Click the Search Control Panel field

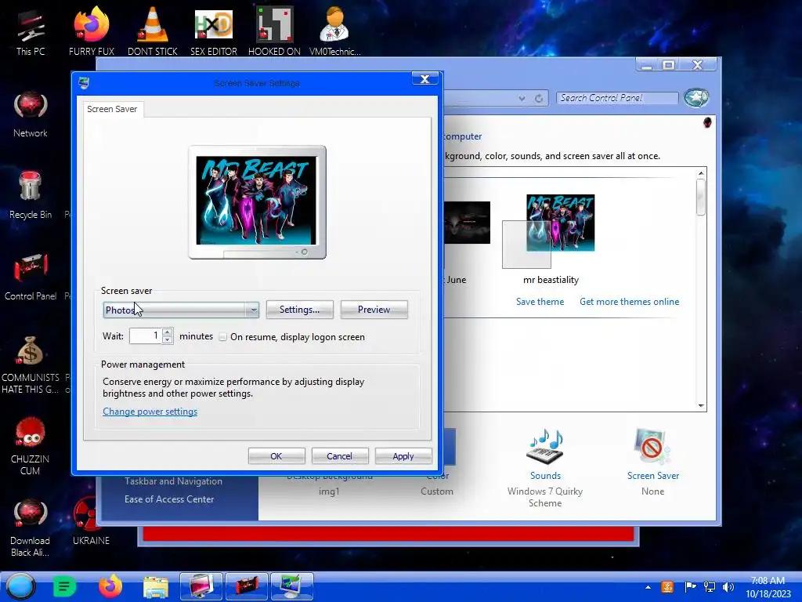pos(617,98)
